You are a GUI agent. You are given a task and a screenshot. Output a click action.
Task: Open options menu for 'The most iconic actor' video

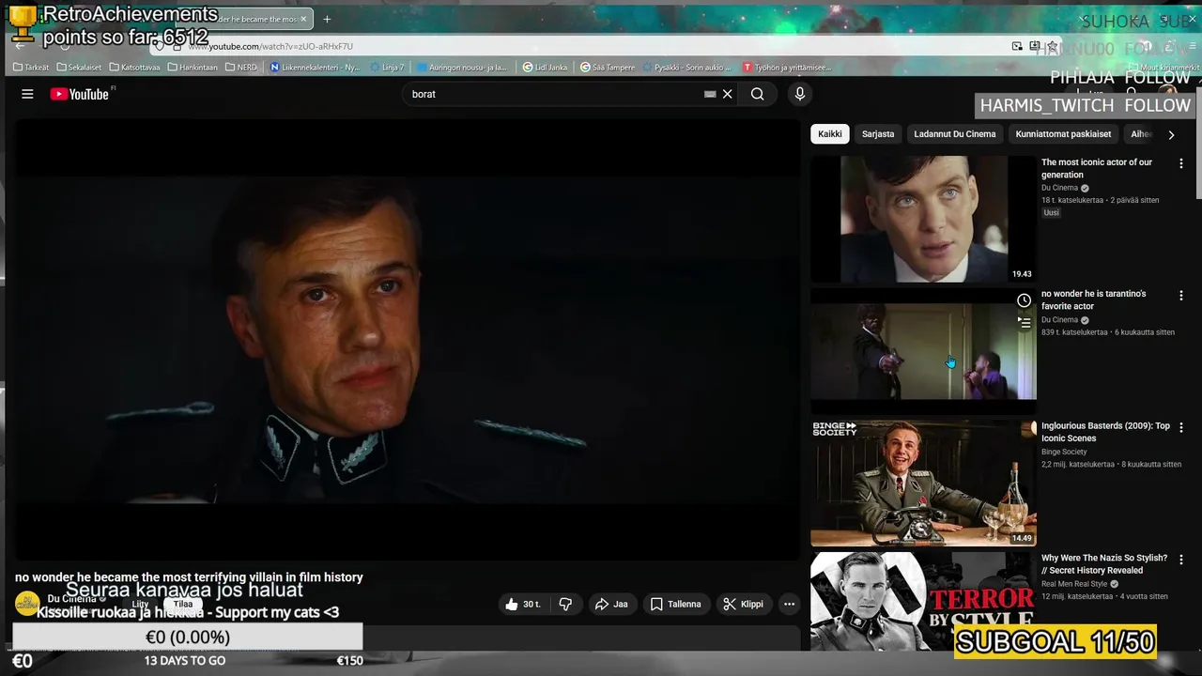point(1180,163)
